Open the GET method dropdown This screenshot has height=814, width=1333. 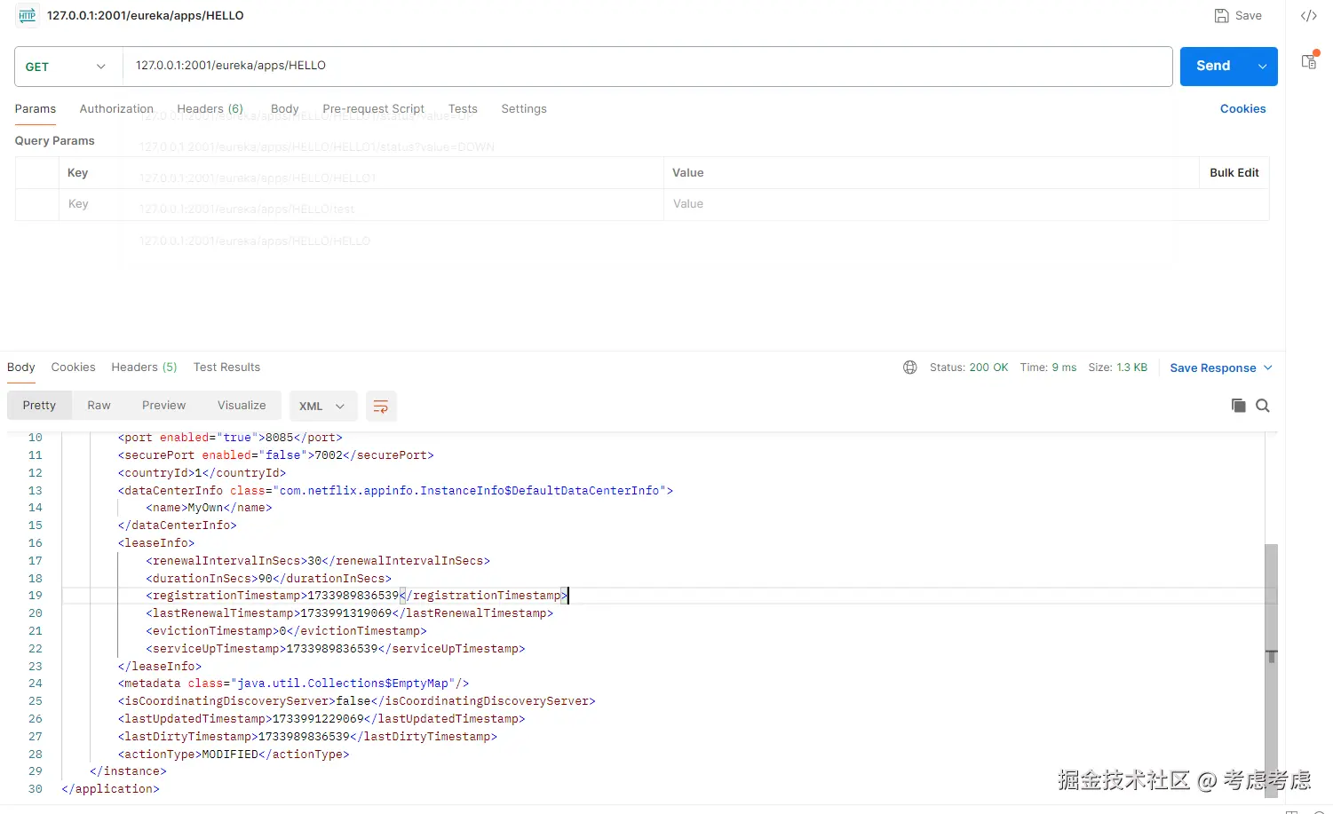point(67,67)
